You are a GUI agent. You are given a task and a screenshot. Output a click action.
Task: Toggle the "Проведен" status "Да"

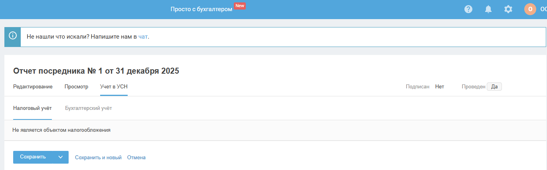[x=494, y=87]
